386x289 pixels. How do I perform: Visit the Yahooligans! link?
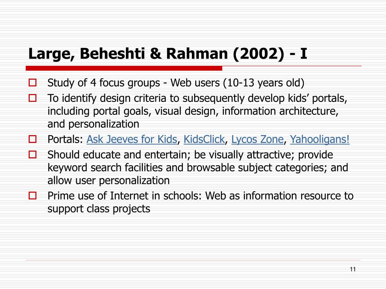tap(320, 139)
